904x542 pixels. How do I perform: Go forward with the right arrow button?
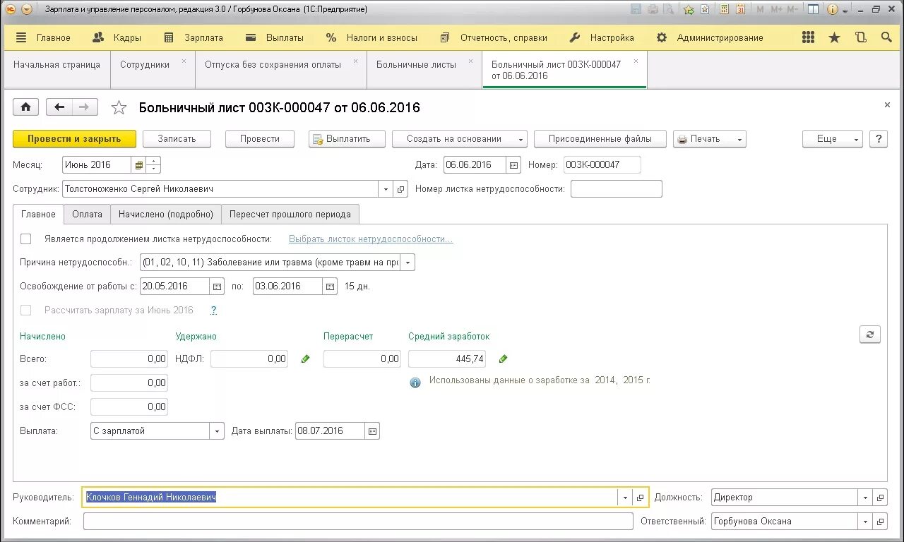click(85, 107)
